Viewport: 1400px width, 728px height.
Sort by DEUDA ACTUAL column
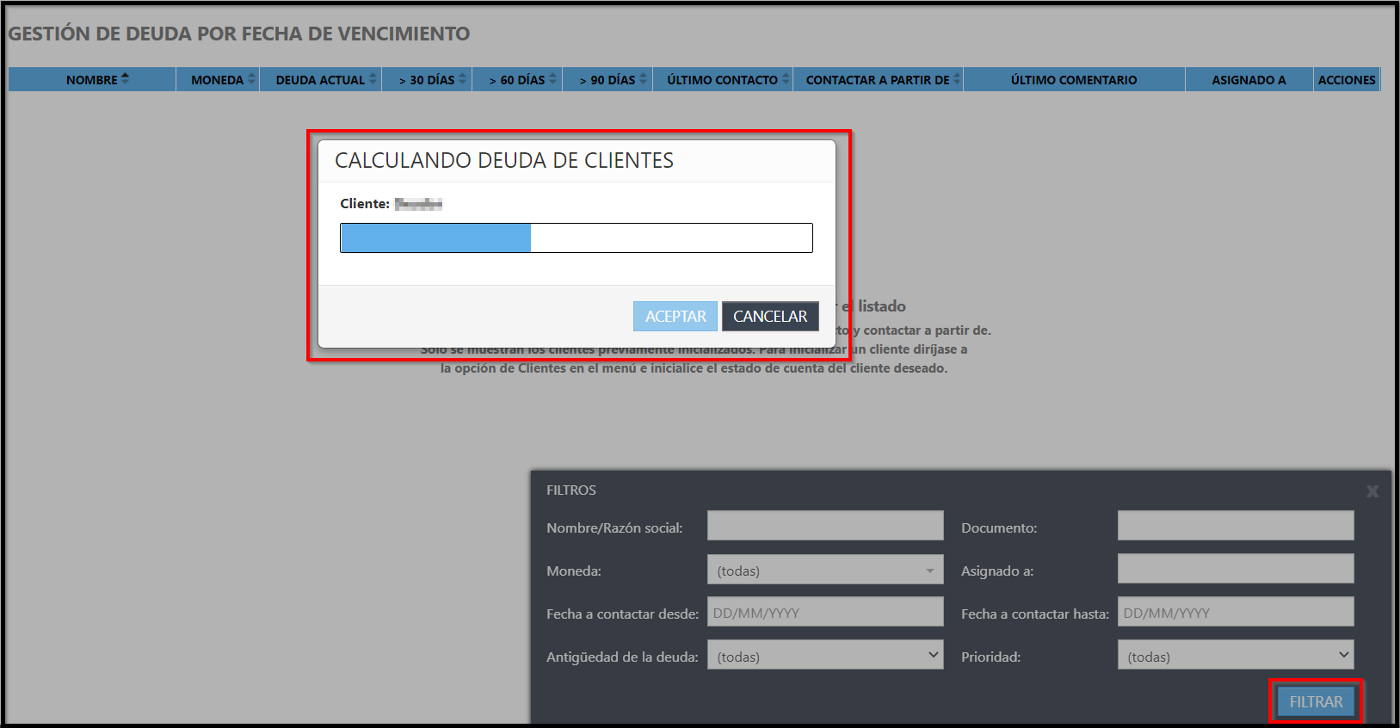point(320,79)
